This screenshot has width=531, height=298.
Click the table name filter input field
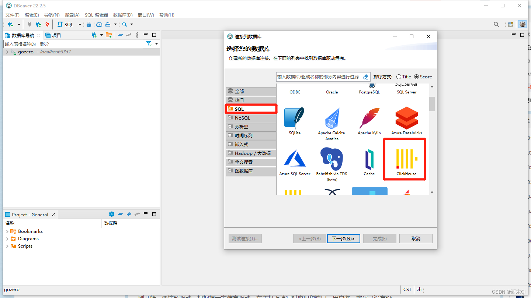(73, 44)
